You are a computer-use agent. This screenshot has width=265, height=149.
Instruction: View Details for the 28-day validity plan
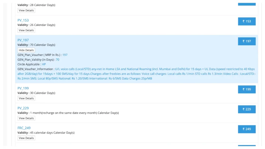(26, 10)
